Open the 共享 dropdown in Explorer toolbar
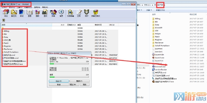 (x=149, y=10)
